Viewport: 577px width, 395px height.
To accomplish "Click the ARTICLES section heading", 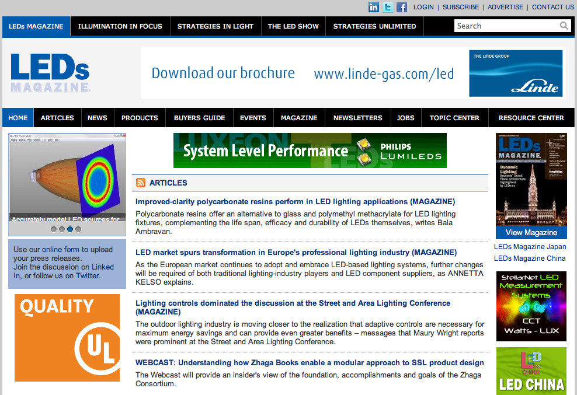I will (168, 183).
